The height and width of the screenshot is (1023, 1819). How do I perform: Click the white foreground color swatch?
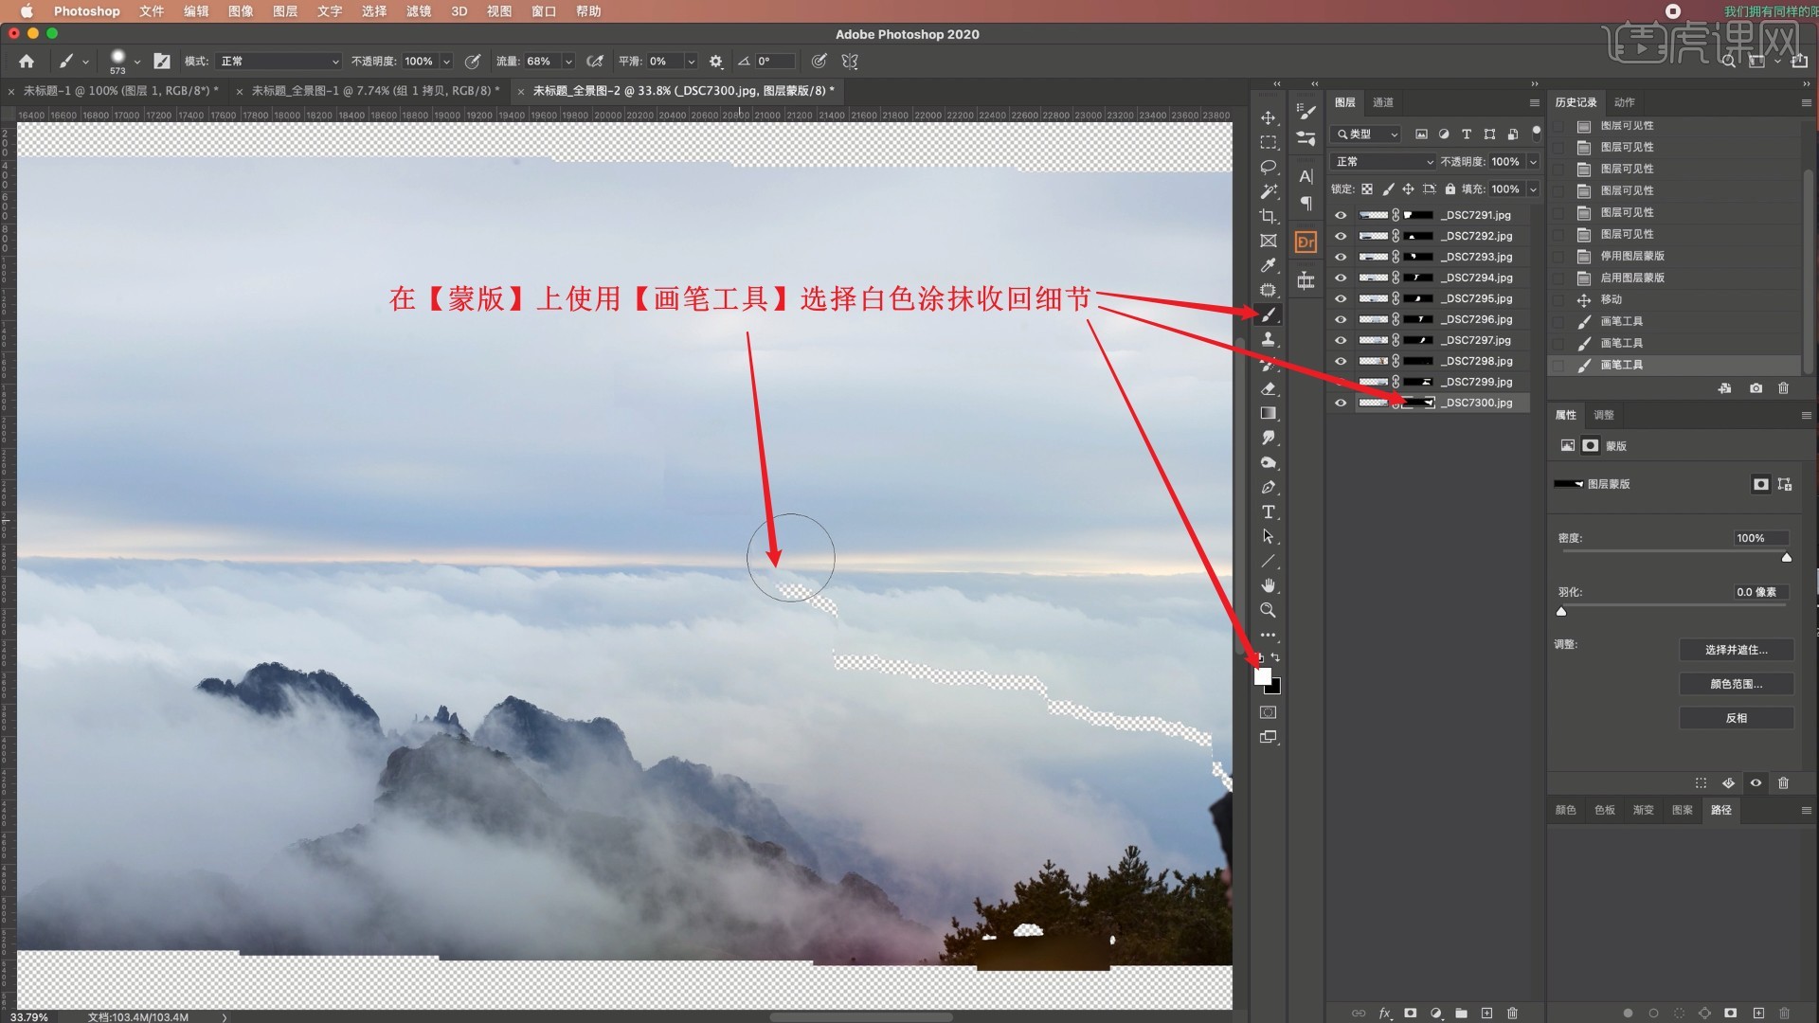click(1262, 676)
